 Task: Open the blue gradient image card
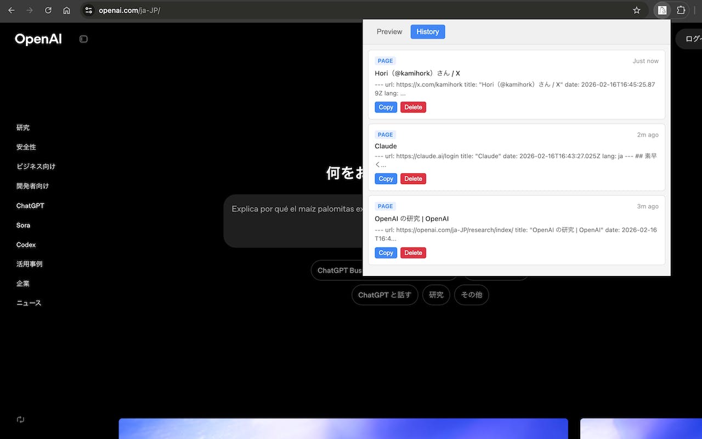tap(343, 429)
